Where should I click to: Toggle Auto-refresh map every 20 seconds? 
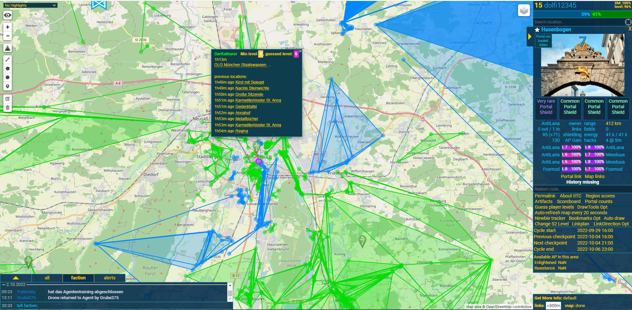(x=571, y=213)
